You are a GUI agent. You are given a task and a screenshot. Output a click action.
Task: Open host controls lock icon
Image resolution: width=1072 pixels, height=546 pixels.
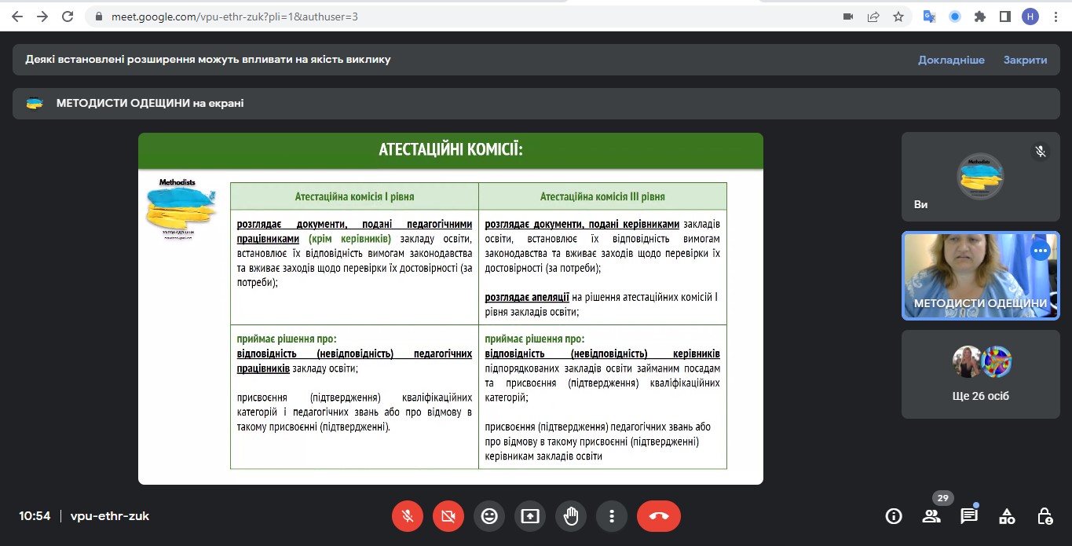[x=1045, y=516]
